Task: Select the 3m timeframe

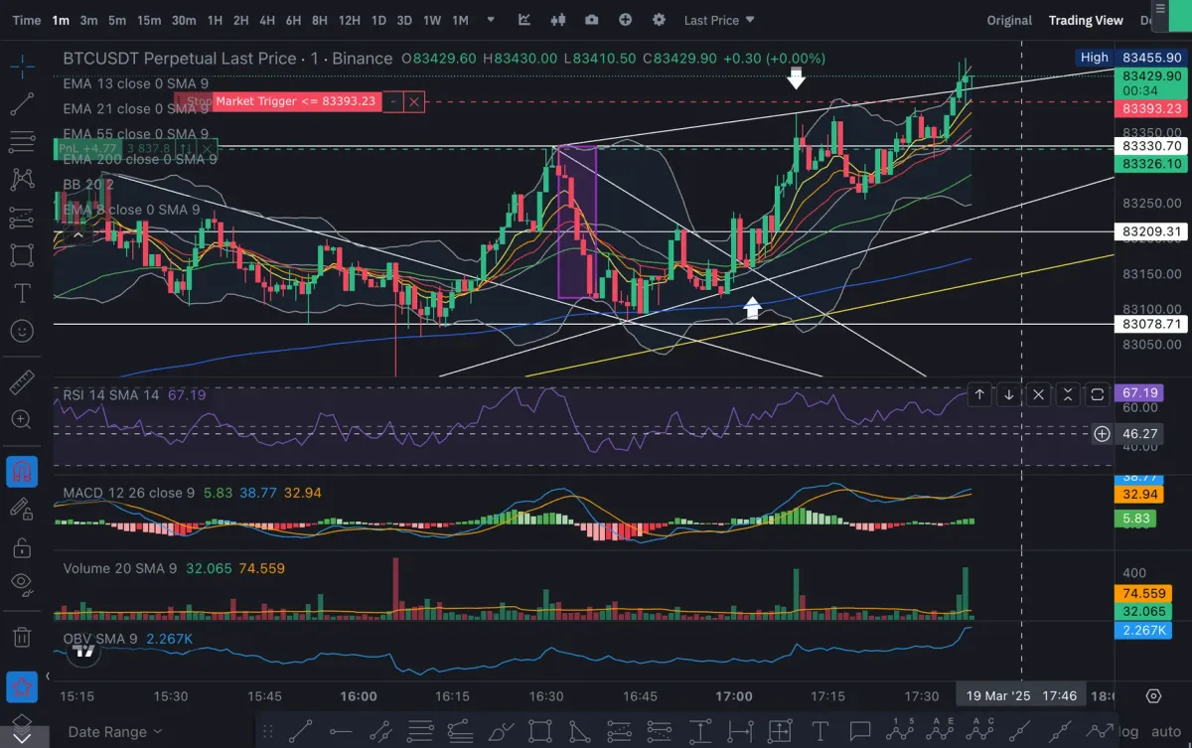Action: (88, 20)
